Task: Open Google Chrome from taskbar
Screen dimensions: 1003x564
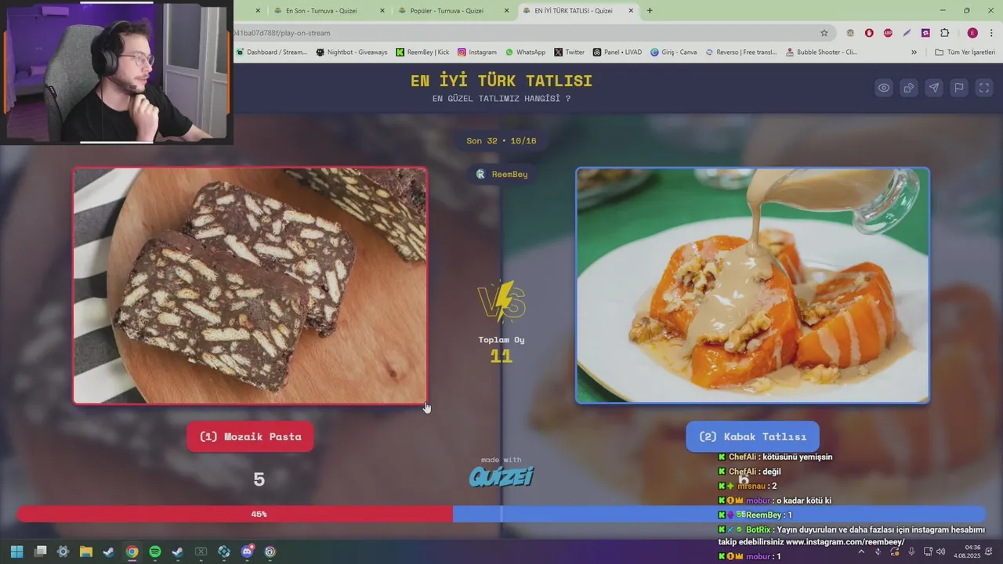Action: point(132,551)
